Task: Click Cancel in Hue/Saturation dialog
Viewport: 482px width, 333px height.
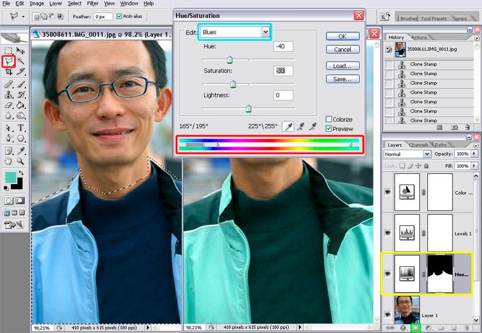Action: (342, 49)
